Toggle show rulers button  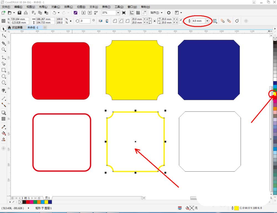click(x=132, y=13)
